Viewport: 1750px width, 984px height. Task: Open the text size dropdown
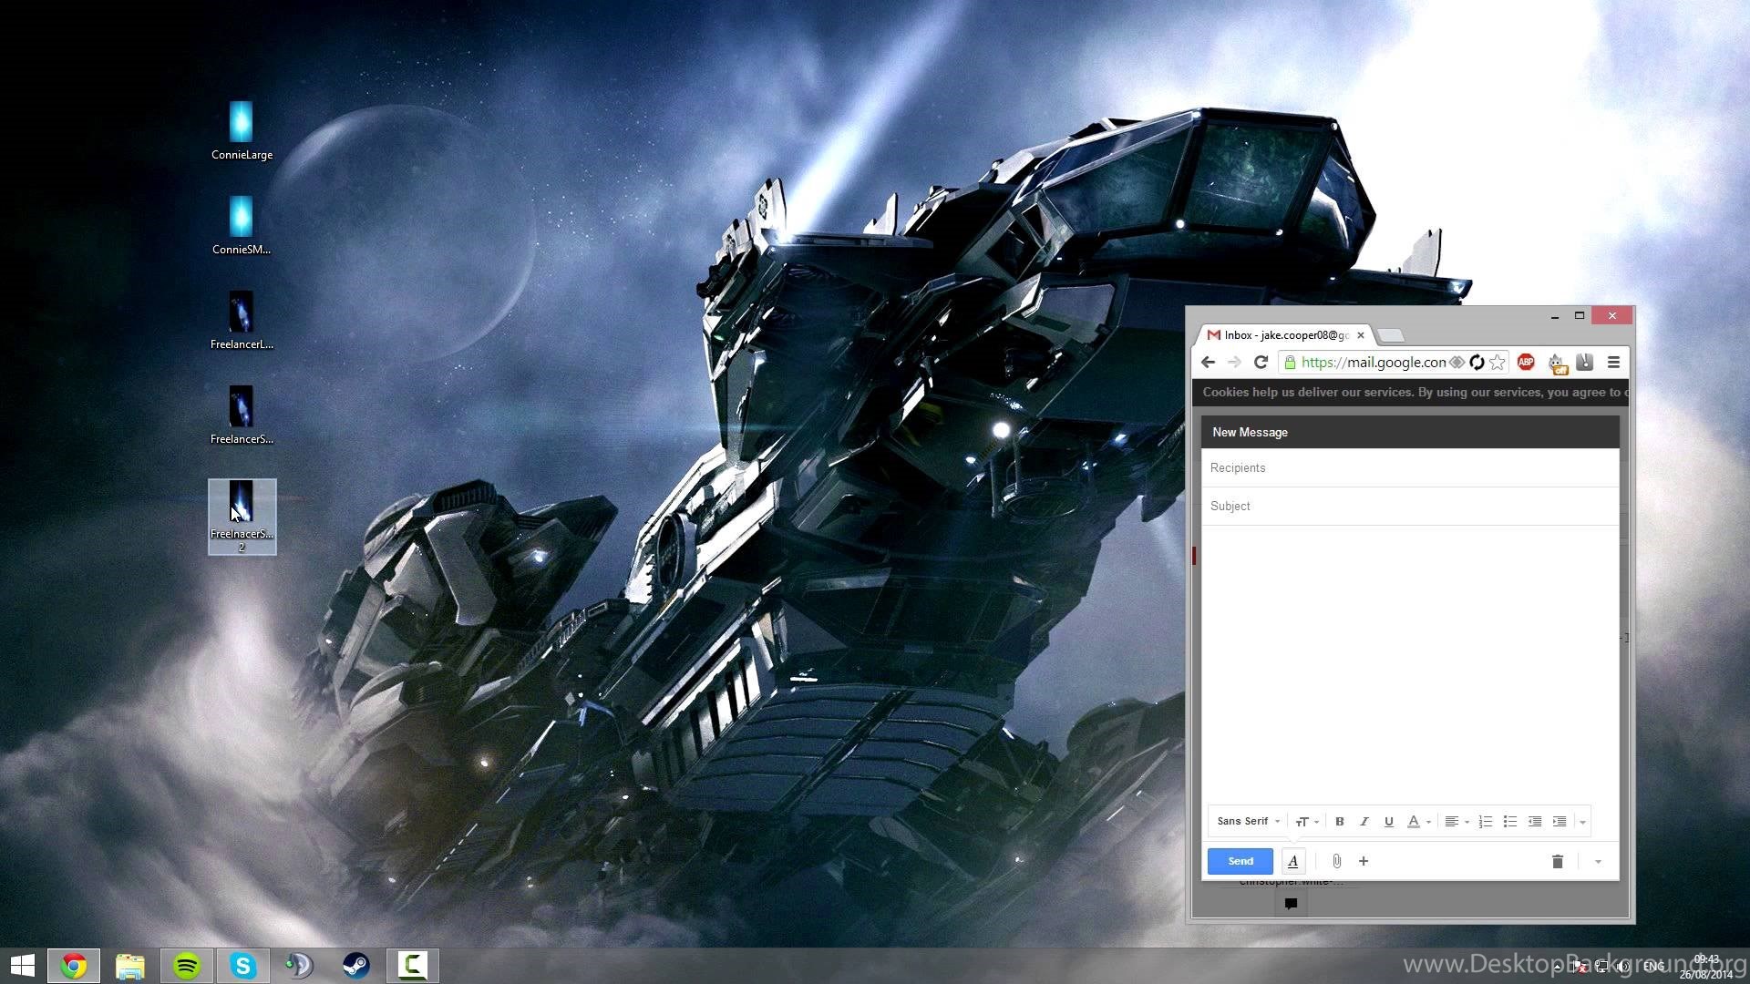point(1307,821)
